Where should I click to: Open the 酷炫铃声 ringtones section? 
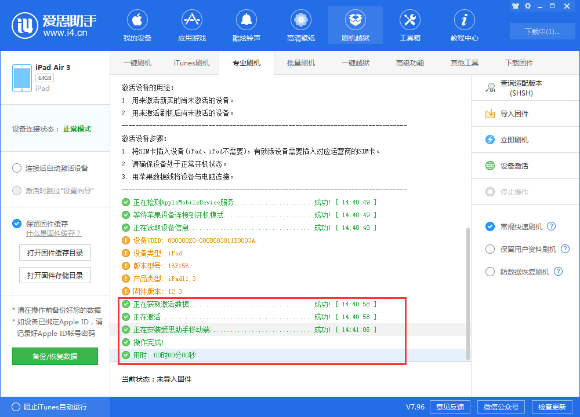pyautogui.click(x=246, y=25)
